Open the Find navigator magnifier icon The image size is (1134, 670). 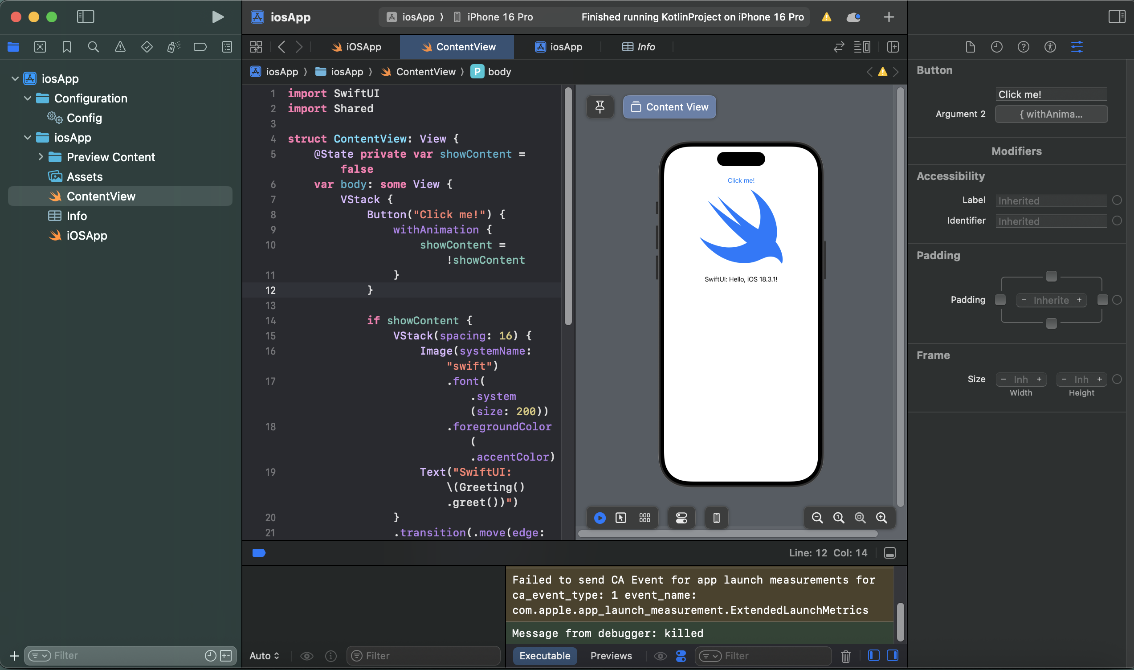pos(93,47)
